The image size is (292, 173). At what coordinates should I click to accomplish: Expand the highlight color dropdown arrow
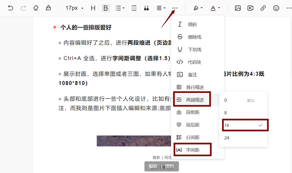tap(202, 8)
